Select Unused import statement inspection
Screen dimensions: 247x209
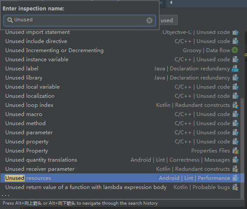[121, 32]
